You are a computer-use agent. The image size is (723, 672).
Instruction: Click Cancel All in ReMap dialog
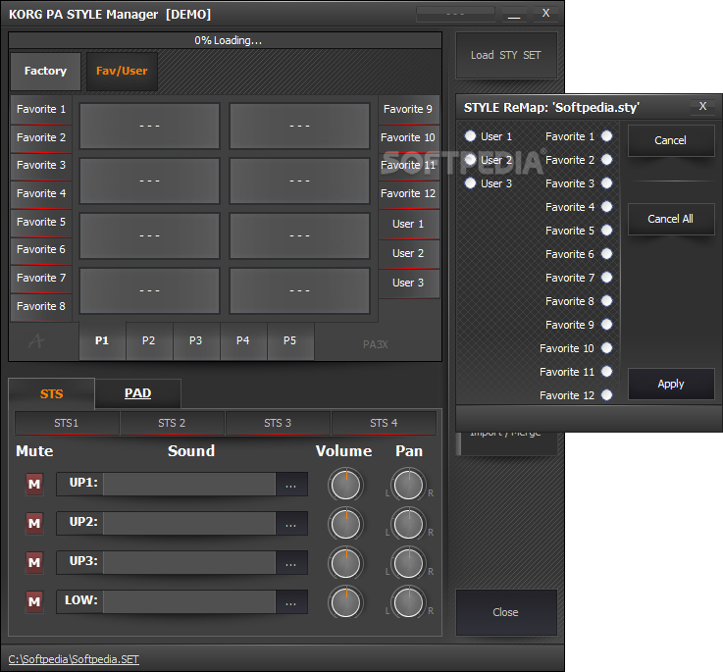coord(671,219)
